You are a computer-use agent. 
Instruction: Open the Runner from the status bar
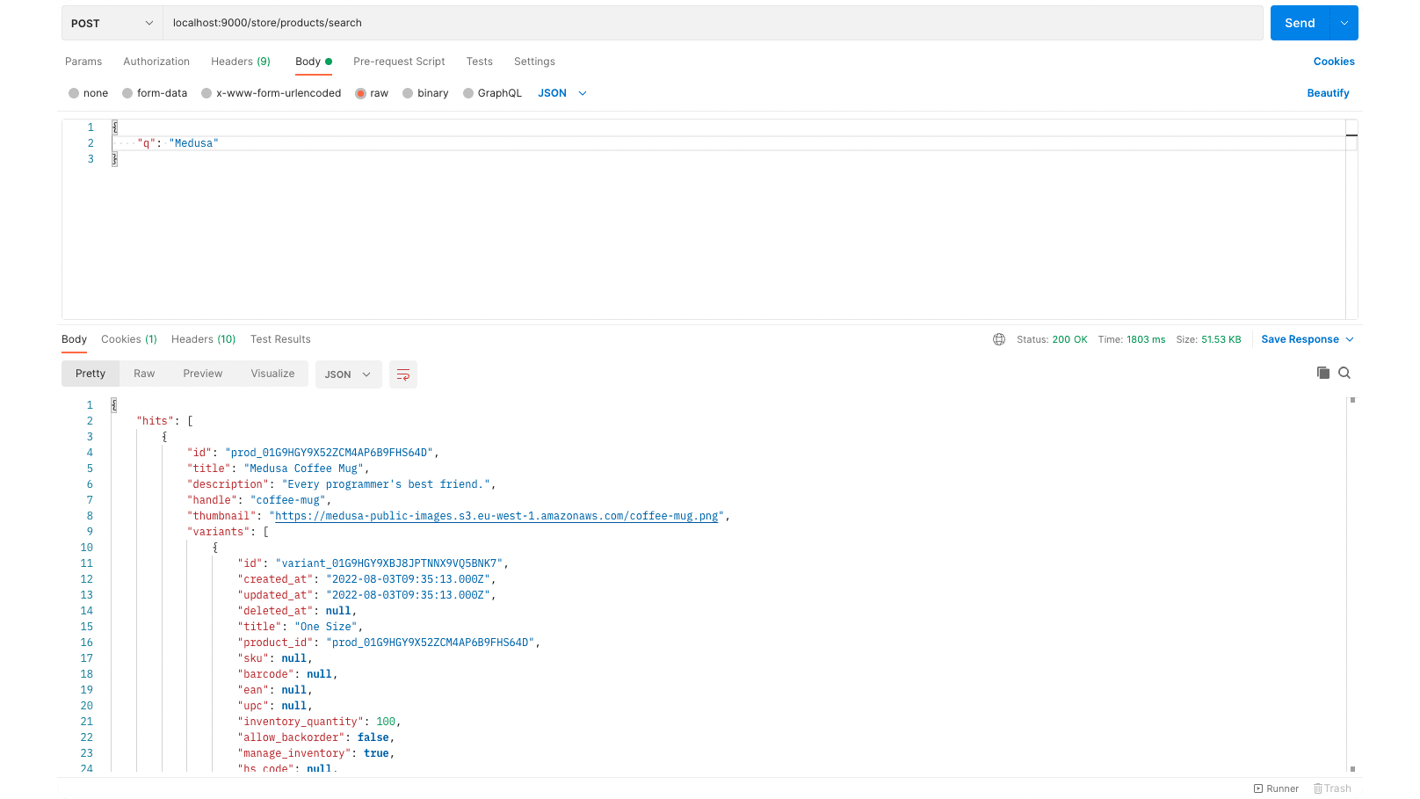coord(1276,788)
